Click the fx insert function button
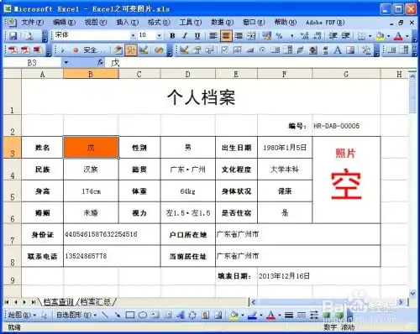This screenshot has width=420, height=334. click(100, 63)
